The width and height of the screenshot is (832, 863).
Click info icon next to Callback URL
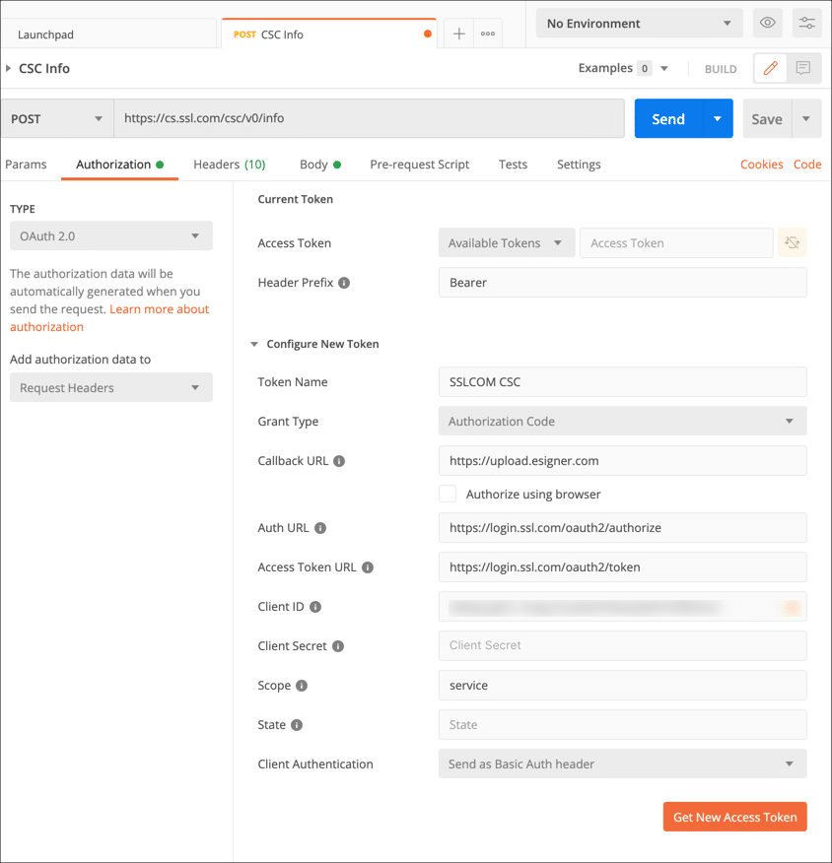(x=339, y=461)
